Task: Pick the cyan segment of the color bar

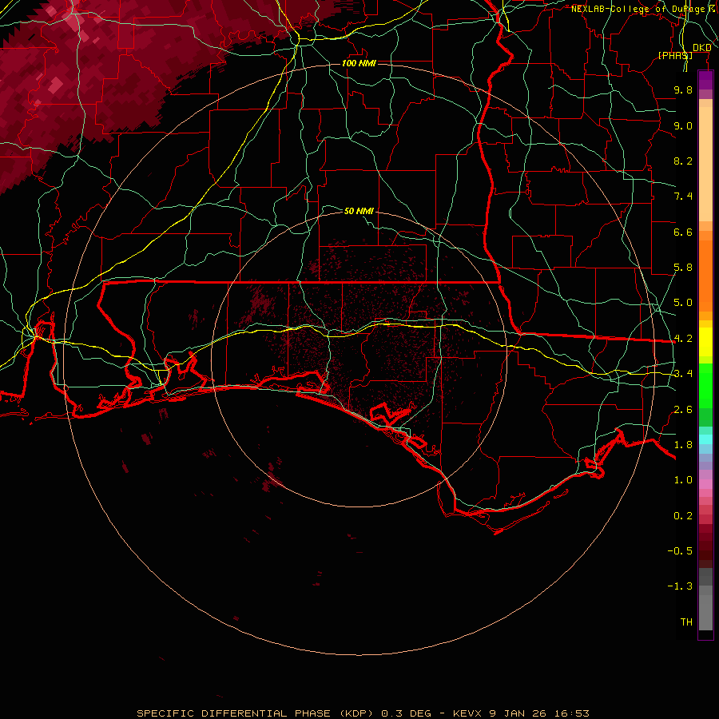Action: point(705,439)
